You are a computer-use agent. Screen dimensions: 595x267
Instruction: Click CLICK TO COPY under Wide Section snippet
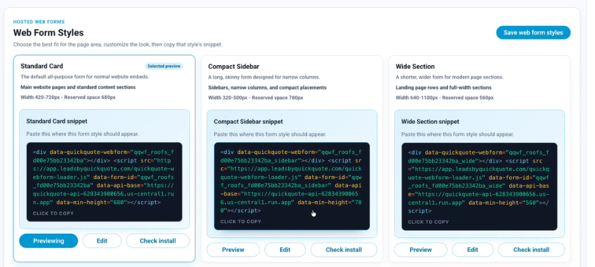pyautogui.click(x=428, y=222)
